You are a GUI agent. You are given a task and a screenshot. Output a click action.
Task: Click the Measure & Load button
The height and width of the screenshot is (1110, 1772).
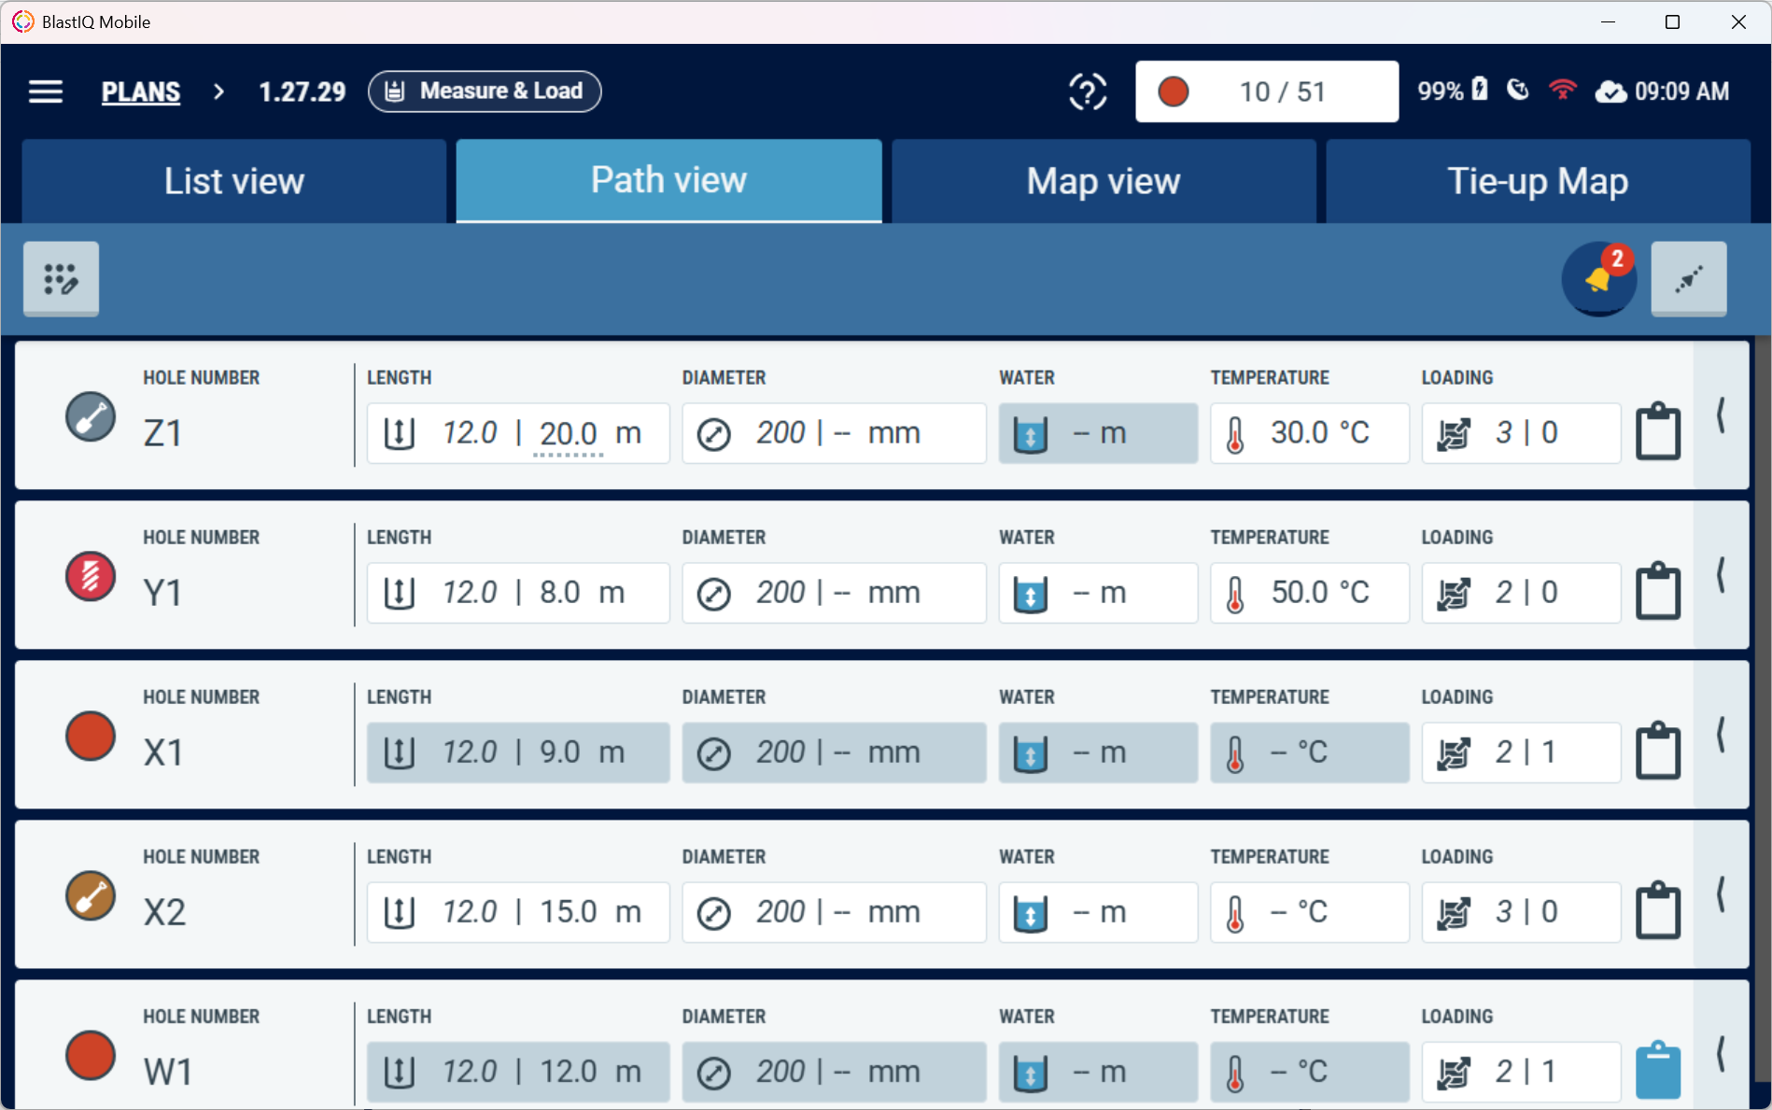click(485, 91)
